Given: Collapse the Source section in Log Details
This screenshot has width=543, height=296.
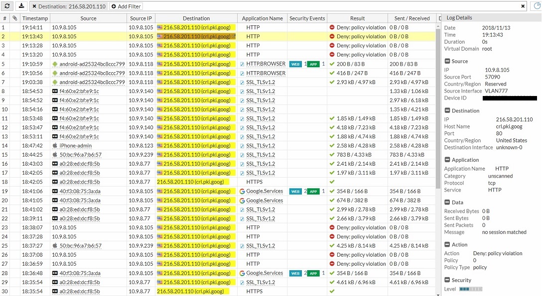Looking at the screenshot, I should click(447, 61).
